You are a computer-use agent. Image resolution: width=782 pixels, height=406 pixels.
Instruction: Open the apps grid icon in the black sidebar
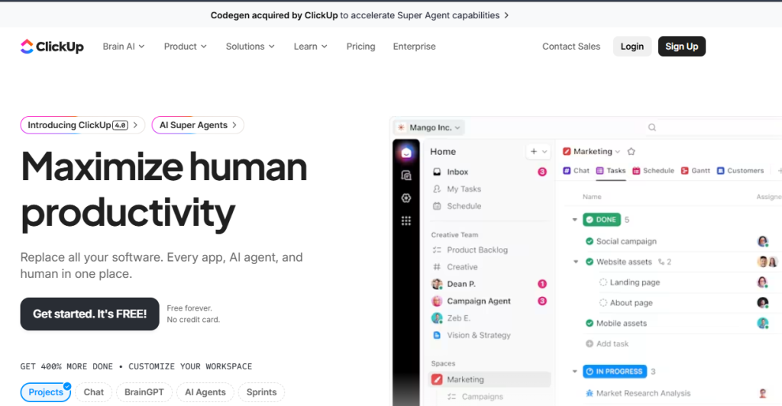406,221
